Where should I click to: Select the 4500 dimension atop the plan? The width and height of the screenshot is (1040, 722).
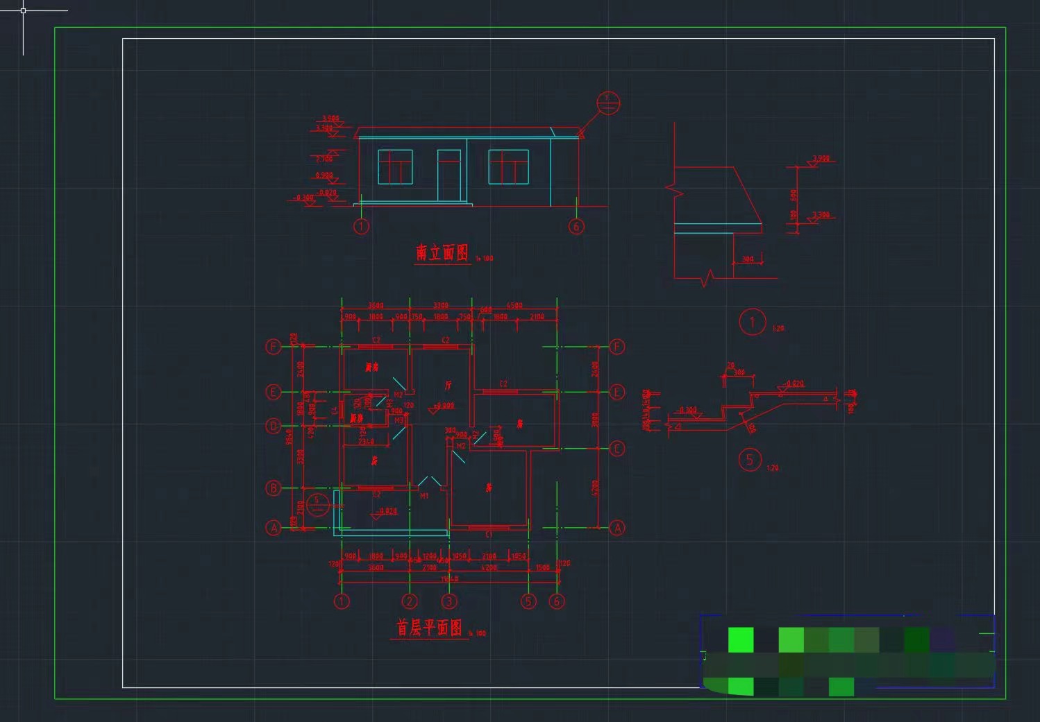[x=514, y=305]
